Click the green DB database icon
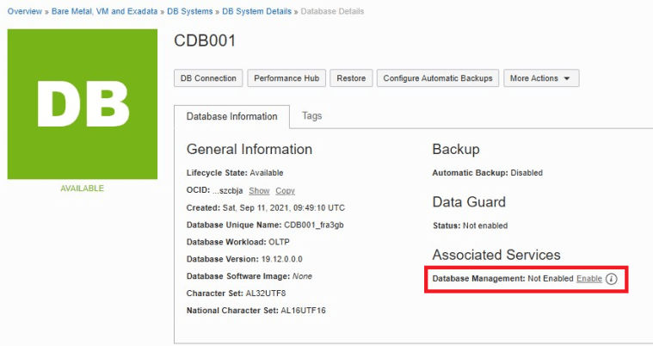The height and width of the screenshot is (346, 653). (x=83, y=104)
